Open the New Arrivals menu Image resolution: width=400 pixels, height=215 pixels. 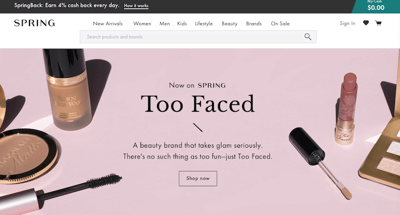tap(107, 23)
